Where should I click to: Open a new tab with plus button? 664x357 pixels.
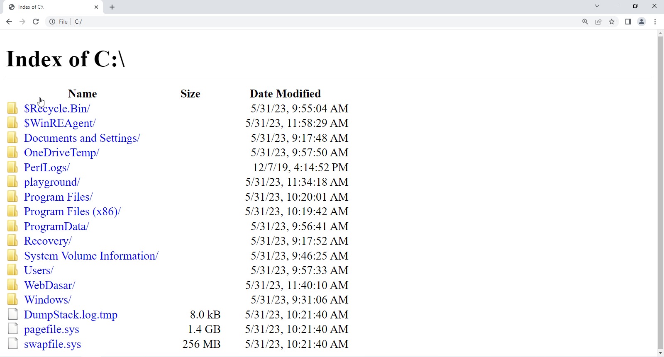tap(112, 7)
